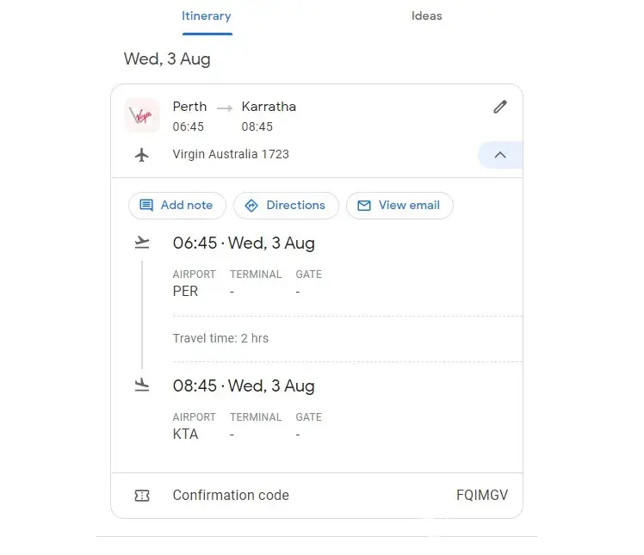Open the Ideas tab
Image resolution: width=644 pixels, height=555 pixels.
[x=426, y=15]
